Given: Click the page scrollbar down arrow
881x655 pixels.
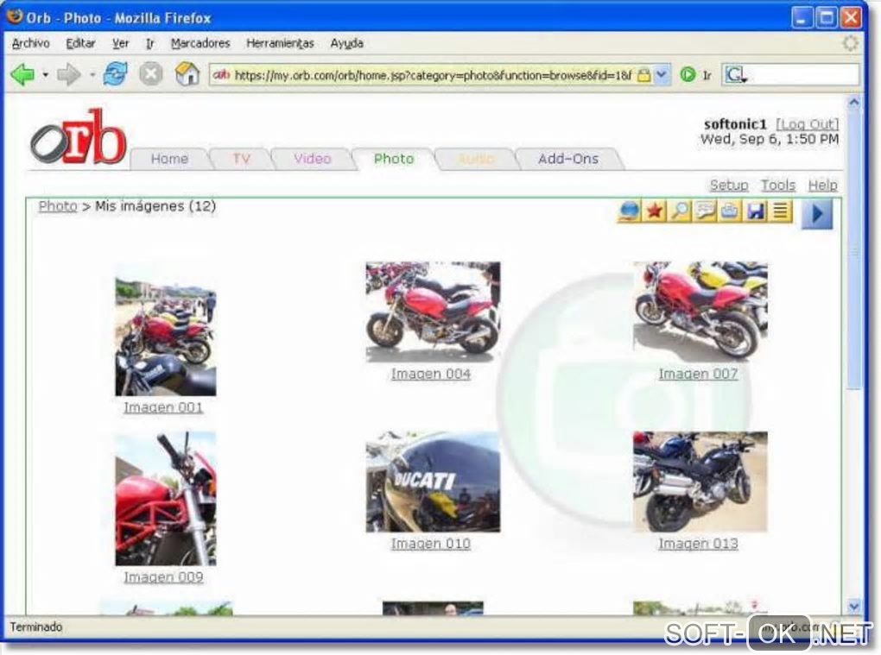Looking at the screenshot, I should coord(854,606).
